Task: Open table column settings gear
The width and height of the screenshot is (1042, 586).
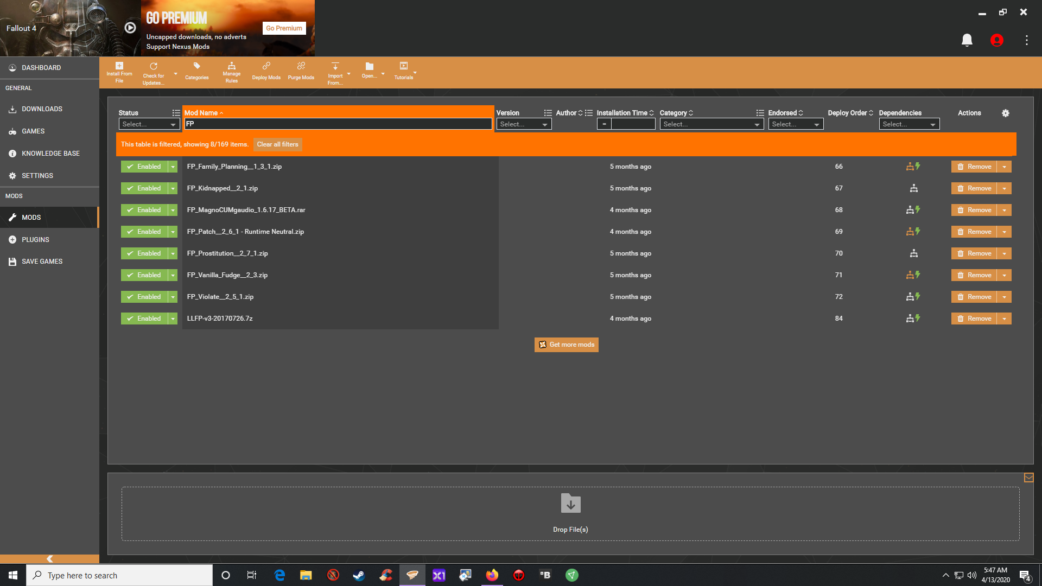Action: [1006, 113]
